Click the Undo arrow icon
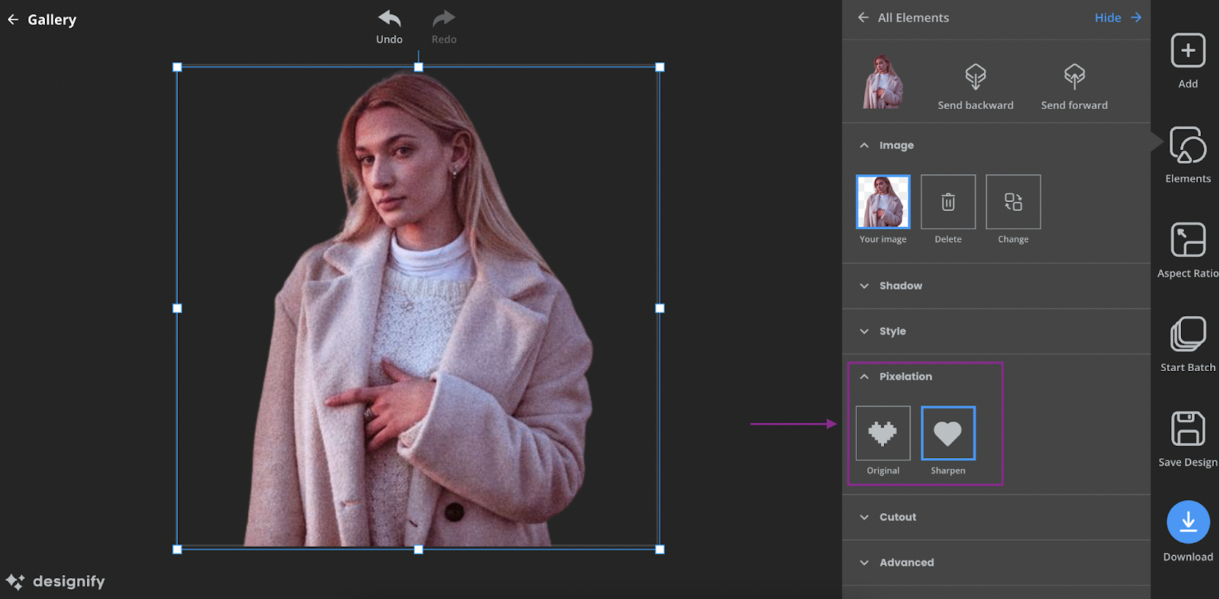The height and width of the screenshot is (599, 1220). tap(389, 18)
